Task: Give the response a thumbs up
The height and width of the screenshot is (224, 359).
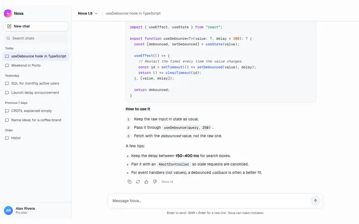Action: coord(146,182)
